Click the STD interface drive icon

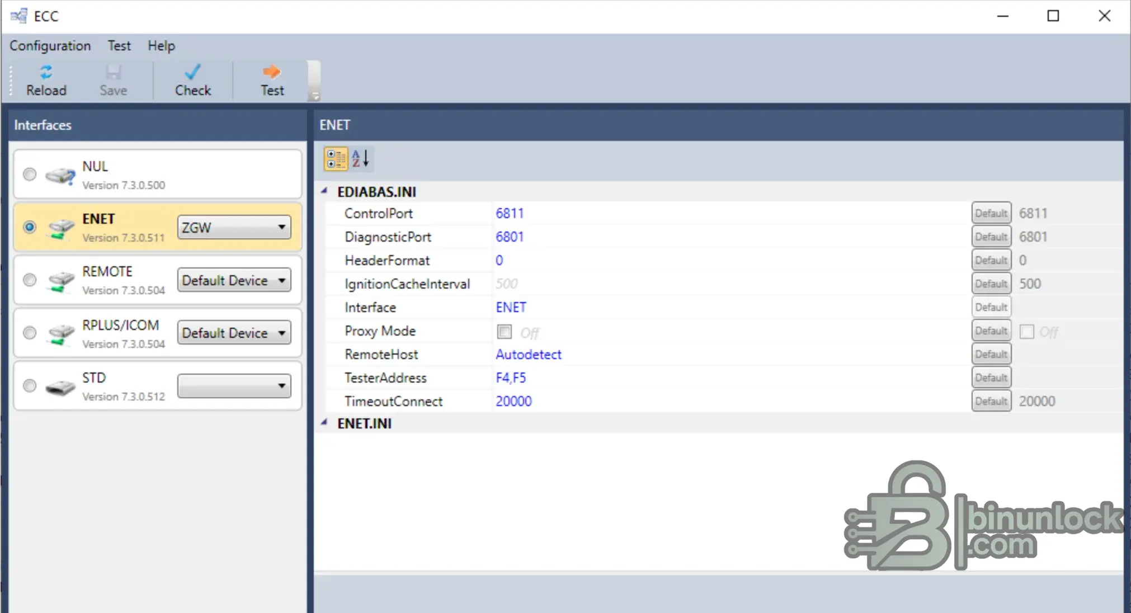pos(60,387)
